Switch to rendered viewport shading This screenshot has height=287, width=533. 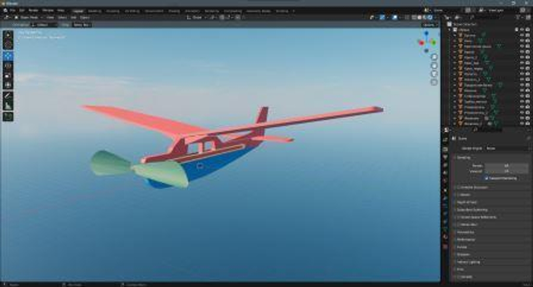[430, 17]
